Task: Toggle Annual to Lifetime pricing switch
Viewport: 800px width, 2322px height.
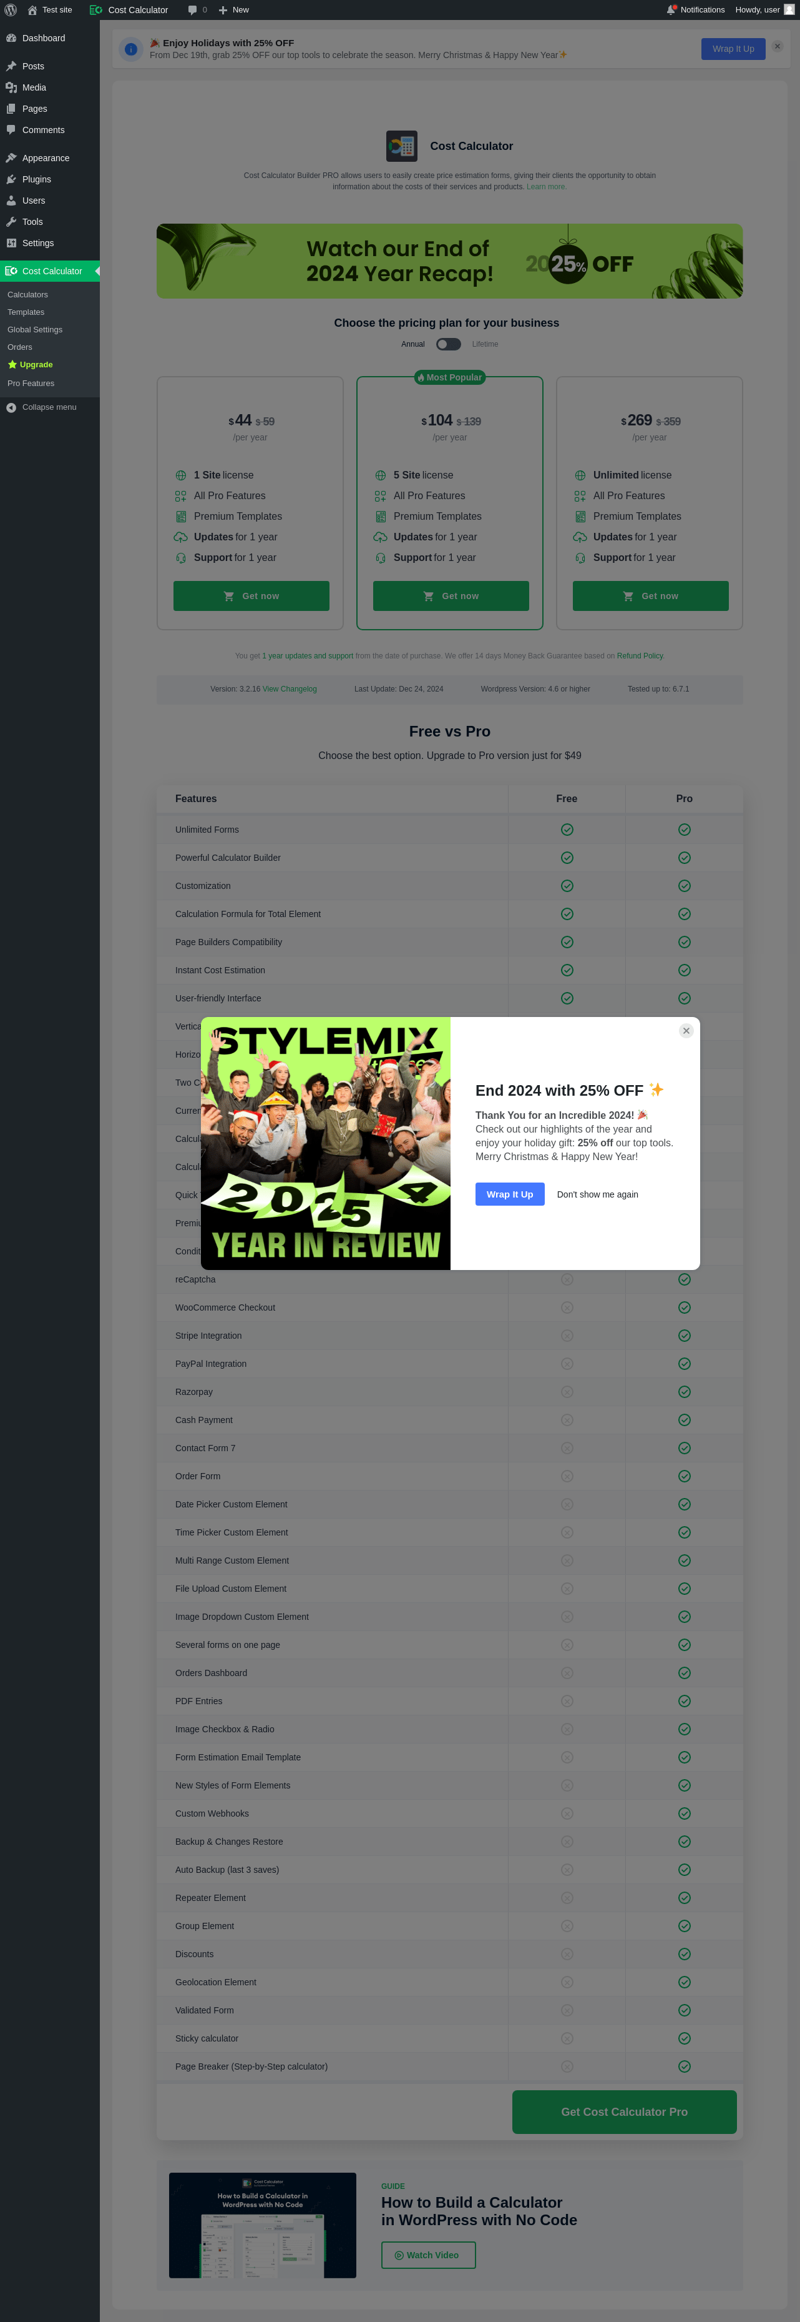Action: pyautogui.click(x=449, y=344)
